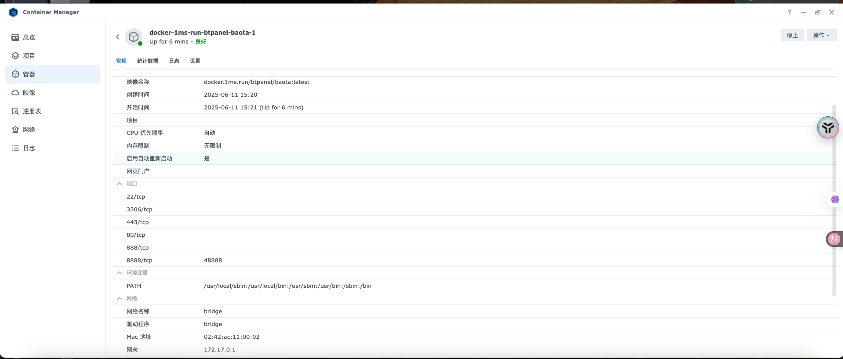The image size is (843, 359).
Task: Click the 启用自动重新启动 row
Action: coord(474,159)
